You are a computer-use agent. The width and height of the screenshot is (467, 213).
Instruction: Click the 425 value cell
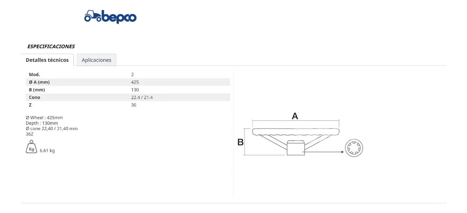click(135, 82)
